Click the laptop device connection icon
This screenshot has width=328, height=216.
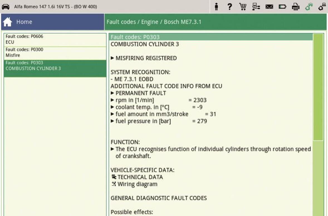322,7
